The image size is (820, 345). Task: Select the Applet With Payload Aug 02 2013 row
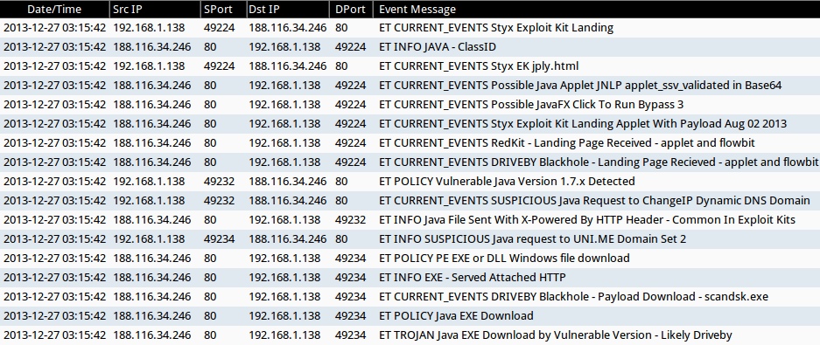[410, 124]
